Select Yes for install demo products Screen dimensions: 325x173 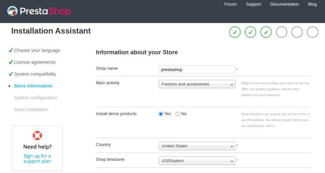[161, 114]
